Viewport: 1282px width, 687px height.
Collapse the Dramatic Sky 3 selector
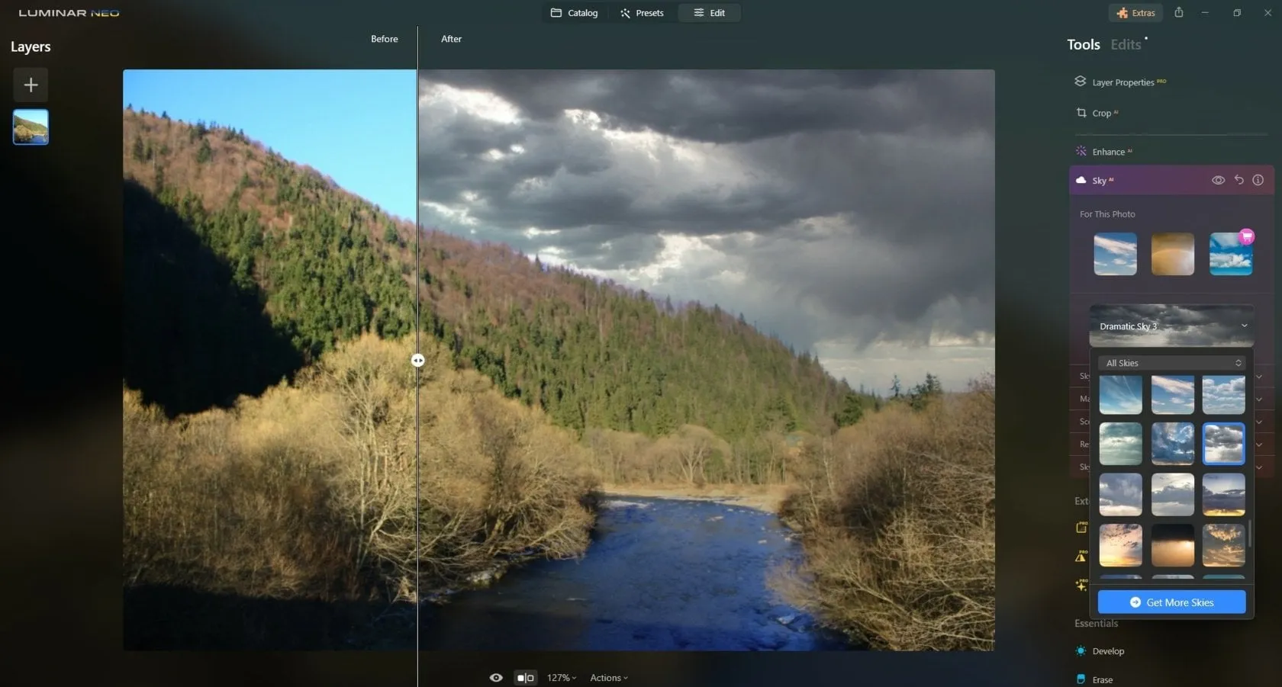1244,326
